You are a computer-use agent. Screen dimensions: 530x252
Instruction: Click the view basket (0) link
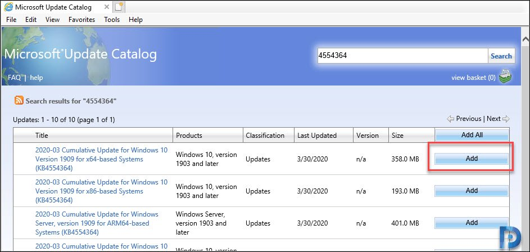474,78
